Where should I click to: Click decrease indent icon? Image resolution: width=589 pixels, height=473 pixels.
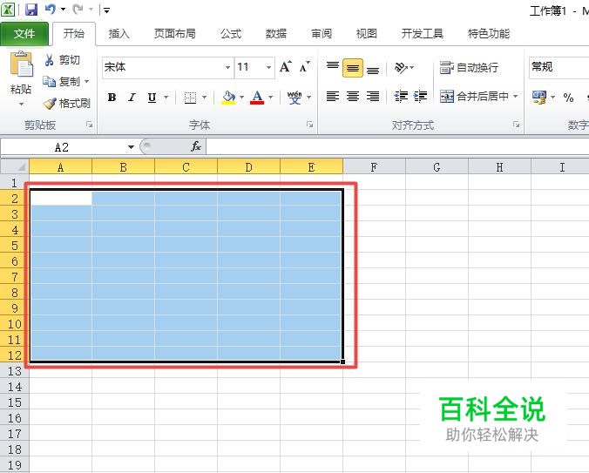401,97
